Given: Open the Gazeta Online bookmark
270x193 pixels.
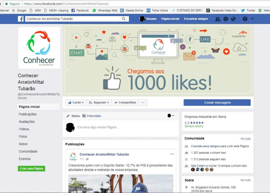Looking at the screenshot, I should coord(132,11).
